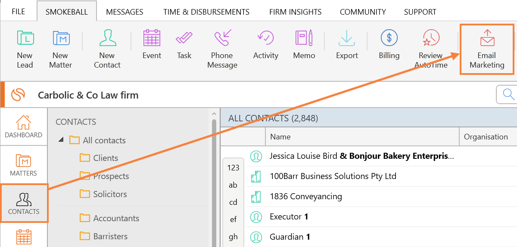This screenshot has width=517, height=247.
Task: Click person icon for Jessica Louise Bird
Action: [x=256, y=156]
